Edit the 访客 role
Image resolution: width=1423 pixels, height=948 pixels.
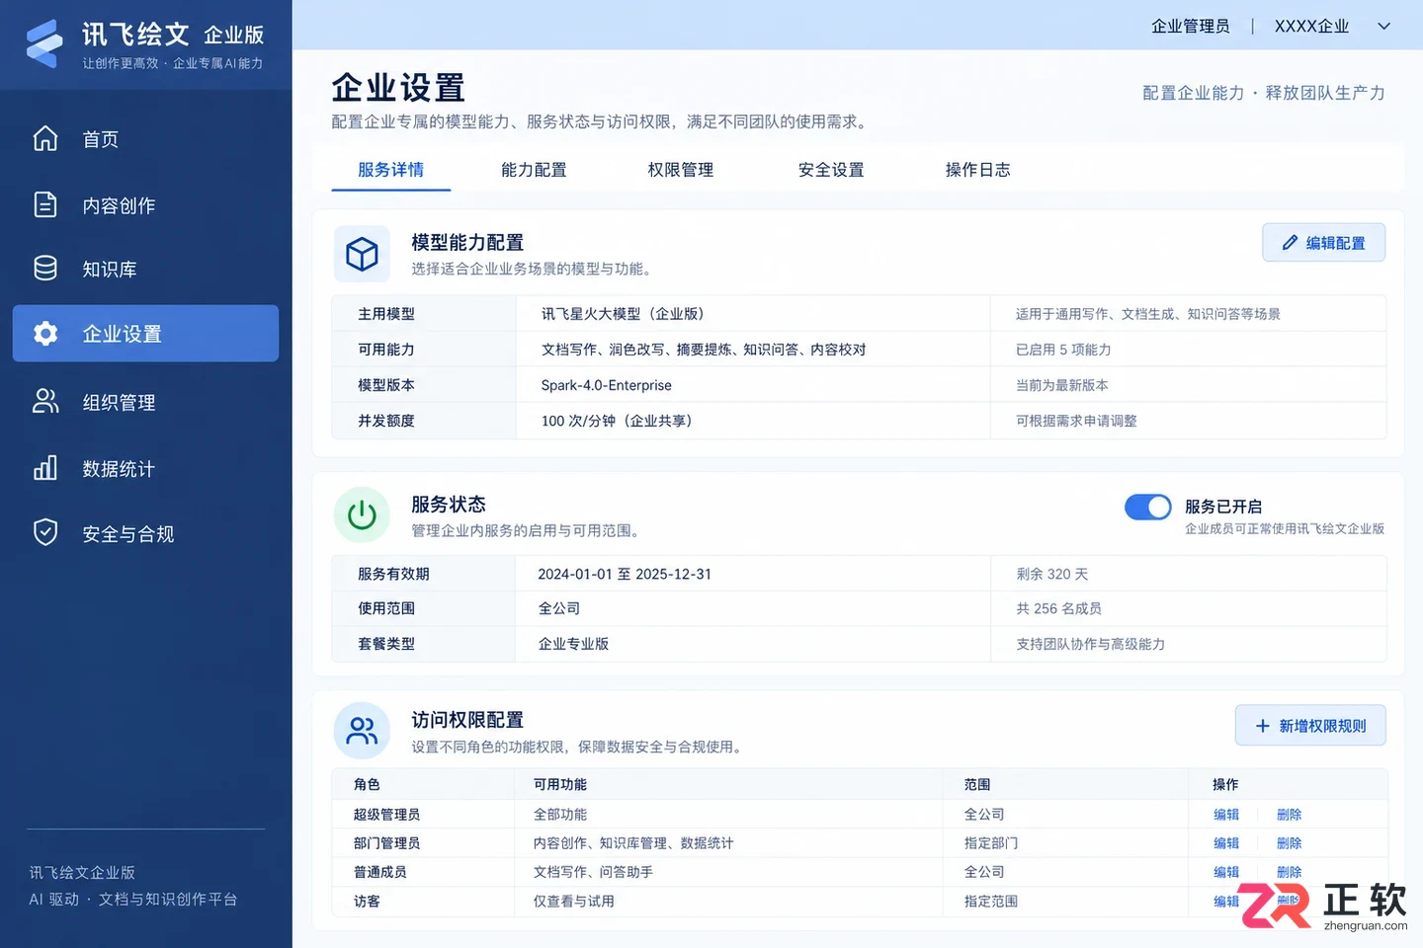pos(1226,902)
